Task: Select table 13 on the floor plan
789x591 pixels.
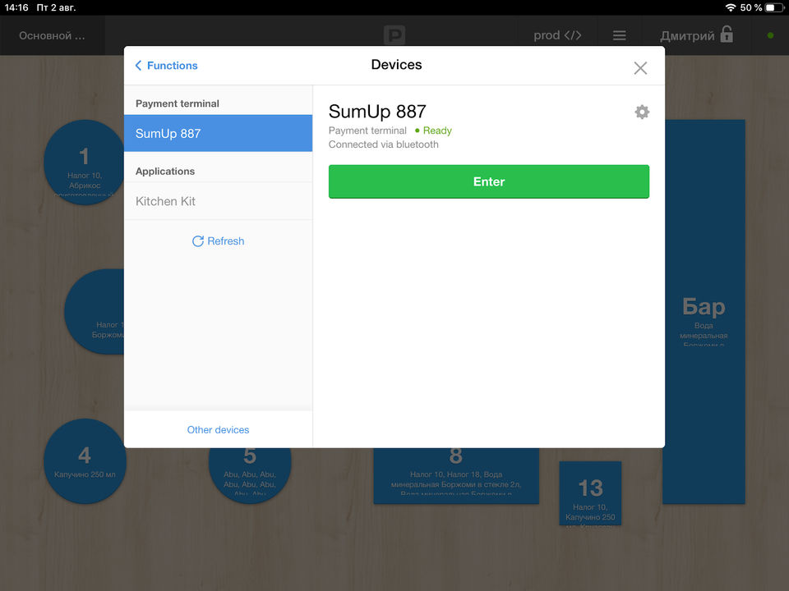Action: pos(590,493)
